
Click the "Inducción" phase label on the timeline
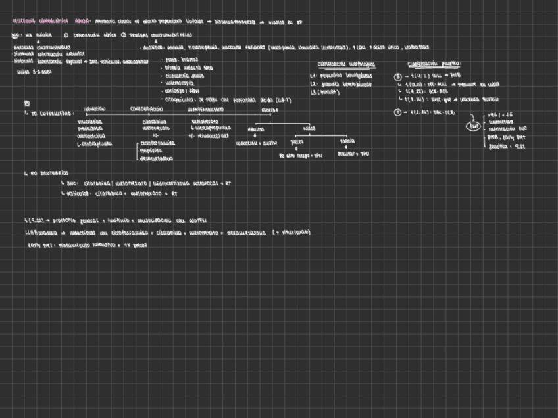coord(94,108)
